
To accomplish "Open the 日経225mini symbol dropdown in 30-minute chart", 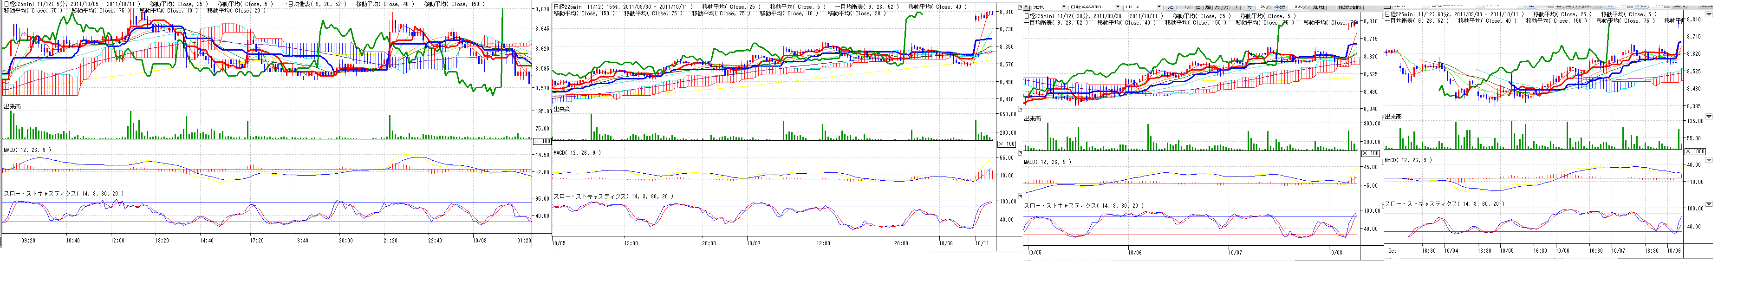I will pyautogui.click(x=1118, y=6).
